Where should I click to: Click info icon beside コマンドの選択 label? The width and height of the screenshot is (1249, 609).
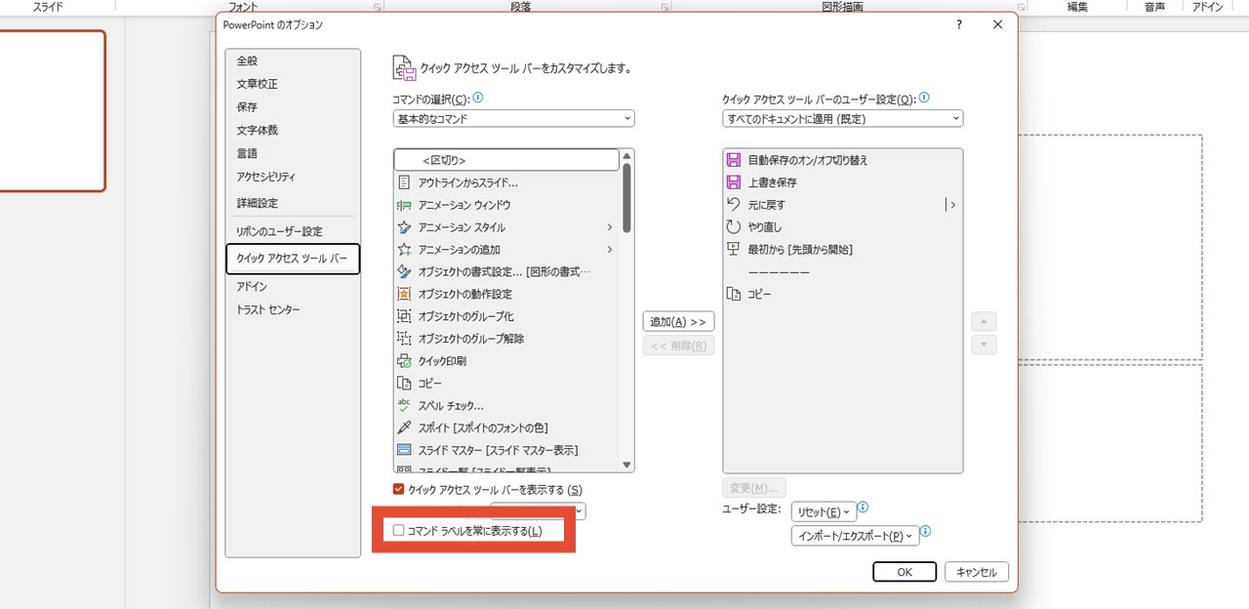pos(478,98)
